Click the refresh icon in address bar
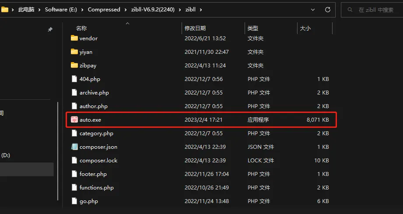Image resolution: width=403 pixels, height=214 pixels. pos(327,10)
